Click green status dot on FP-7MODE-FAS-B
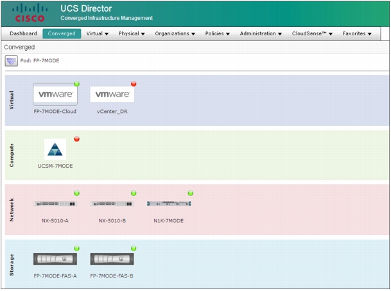This screenshot has width=391, height=291. click(134, 249)
